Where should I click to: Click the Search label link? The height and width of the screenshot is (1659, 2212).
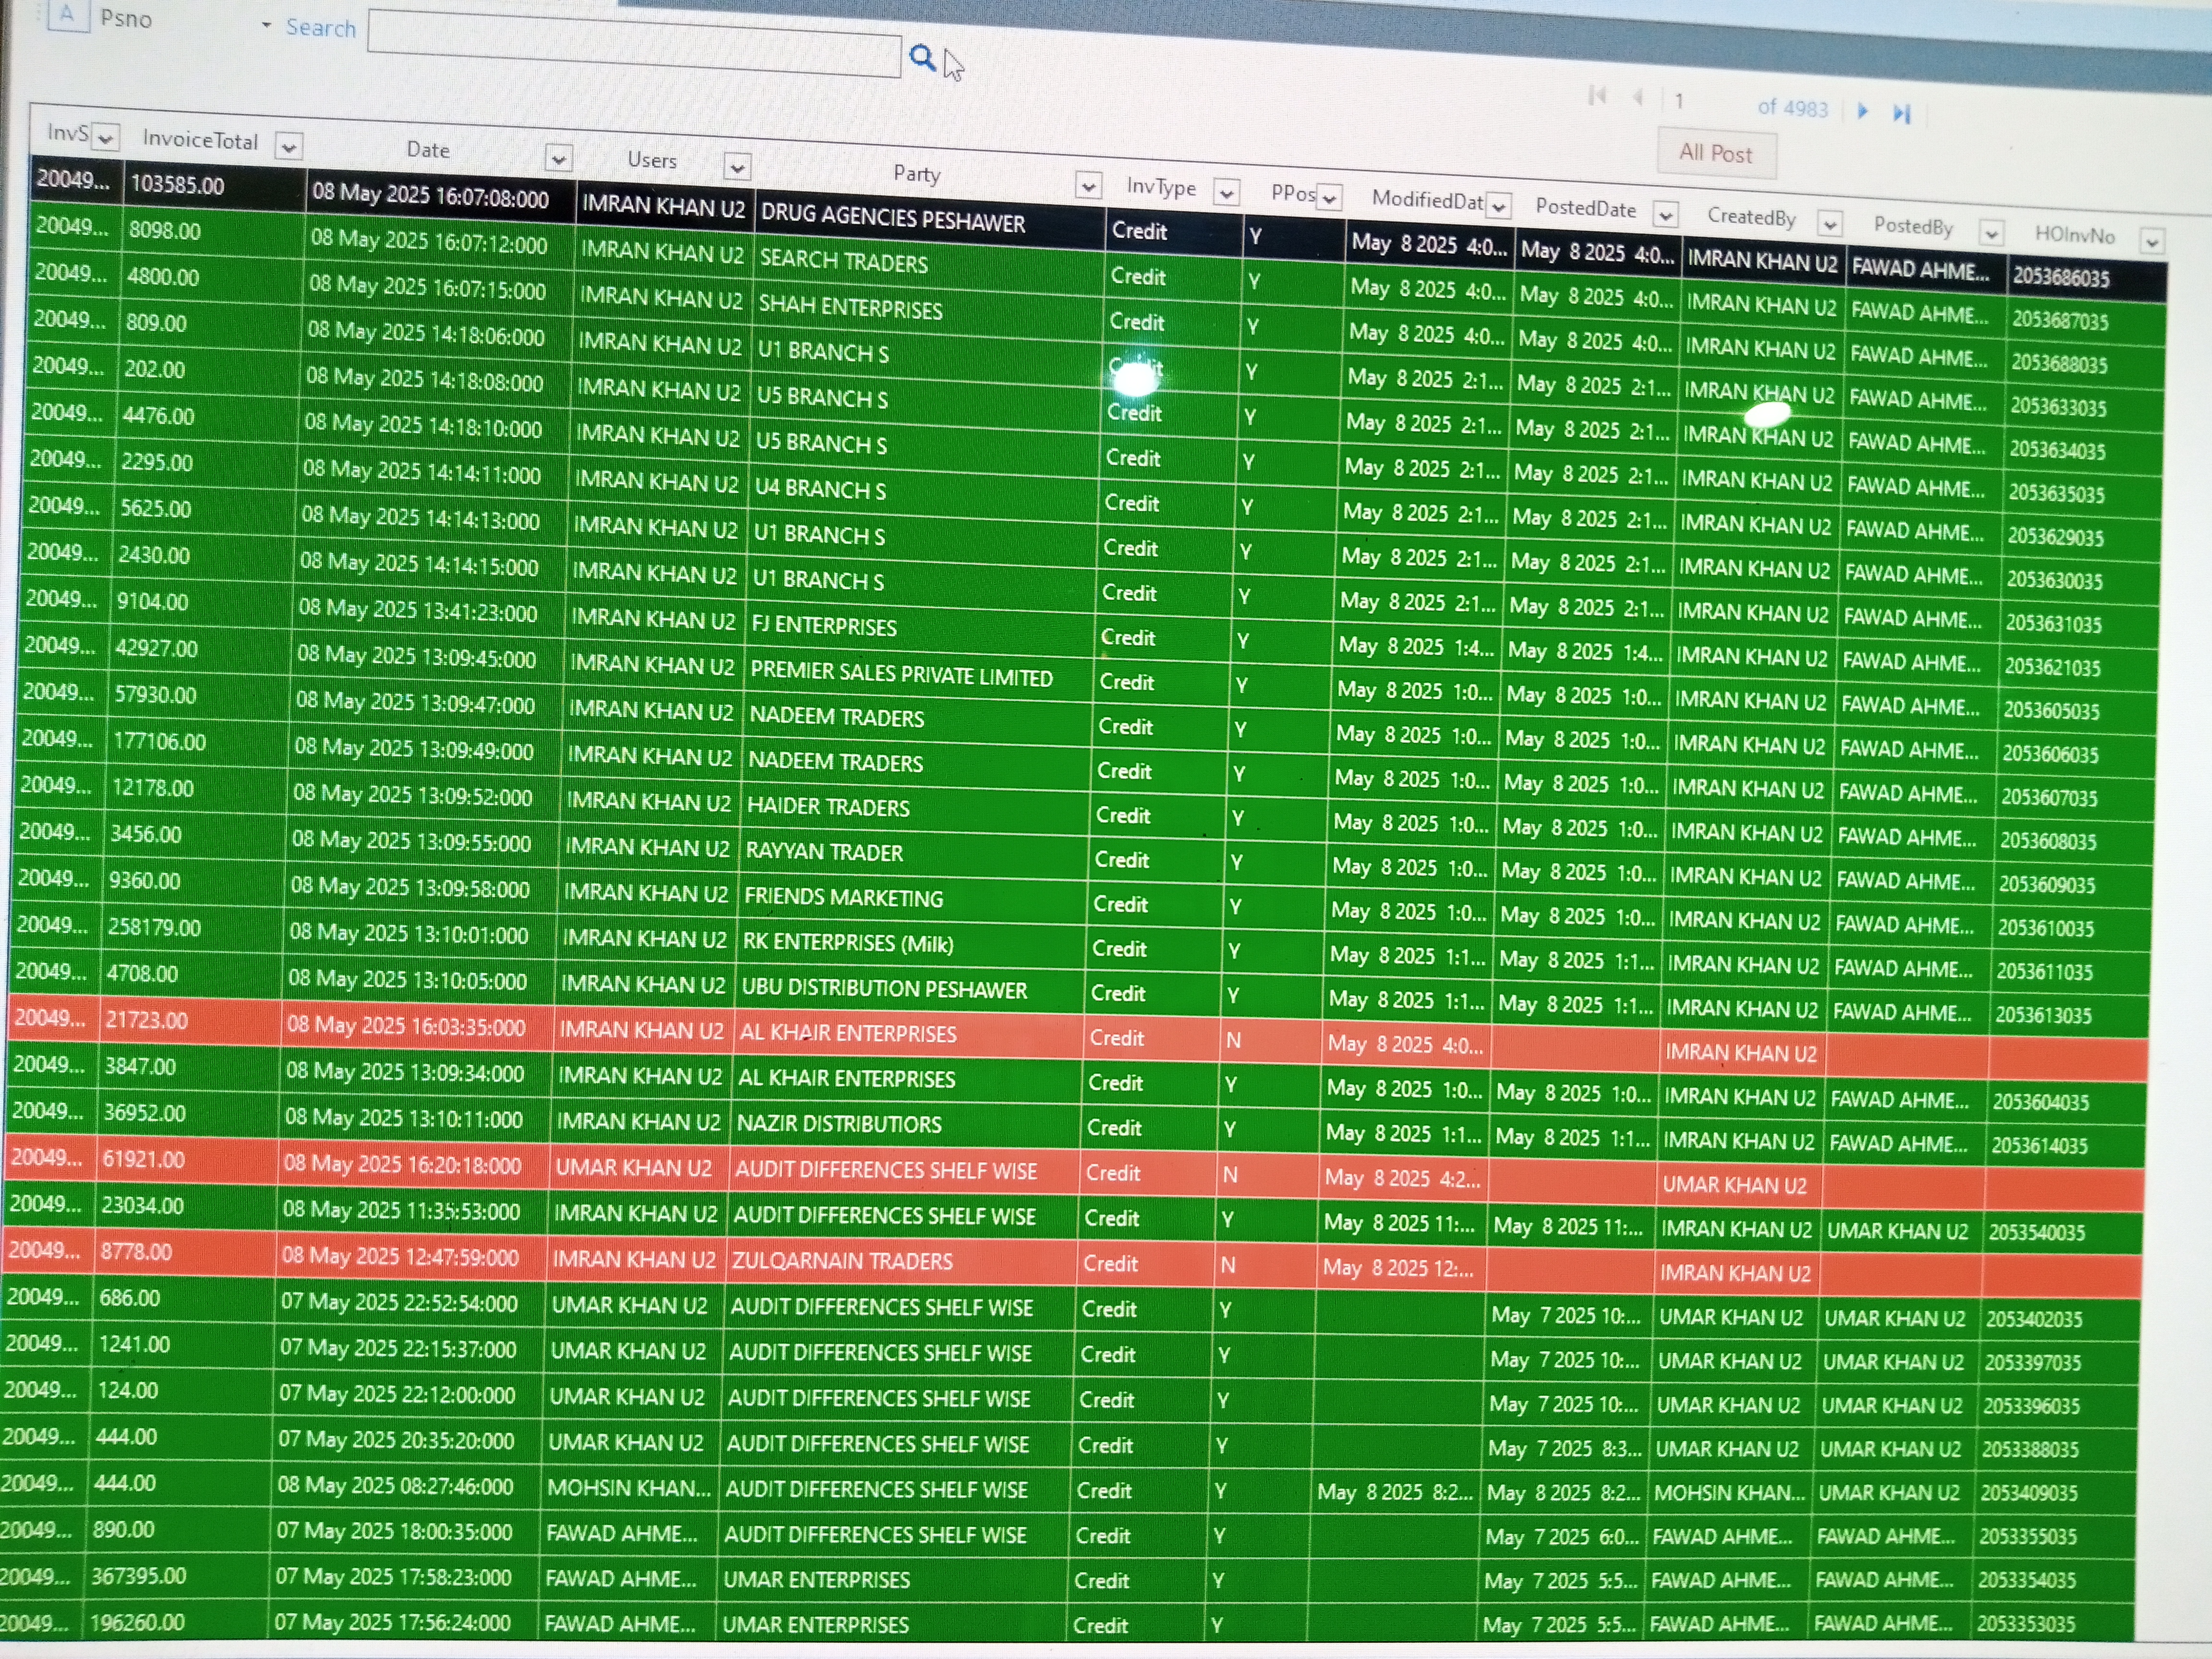tap(320, 28)
